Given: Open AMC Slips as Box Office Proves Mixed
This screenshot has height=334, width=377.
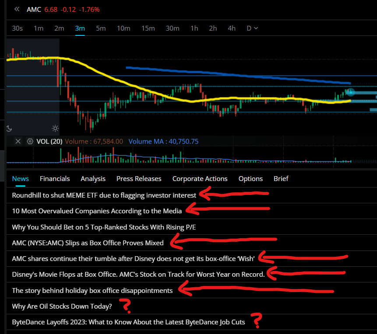Looking at the screenshot, I should coord(88,243).
